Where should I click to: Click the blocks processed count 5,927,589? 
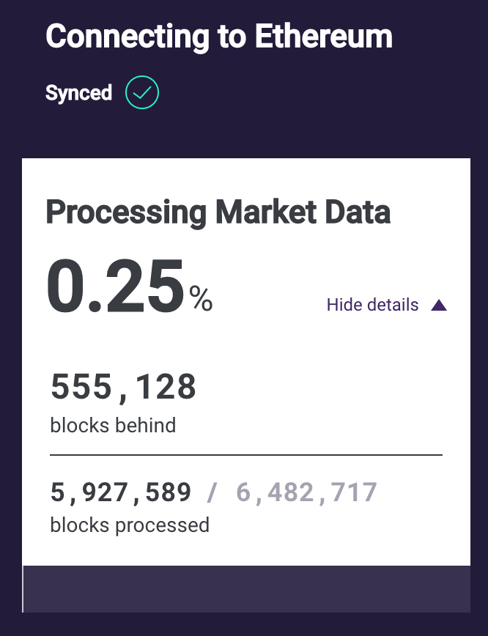pos(119,492)
